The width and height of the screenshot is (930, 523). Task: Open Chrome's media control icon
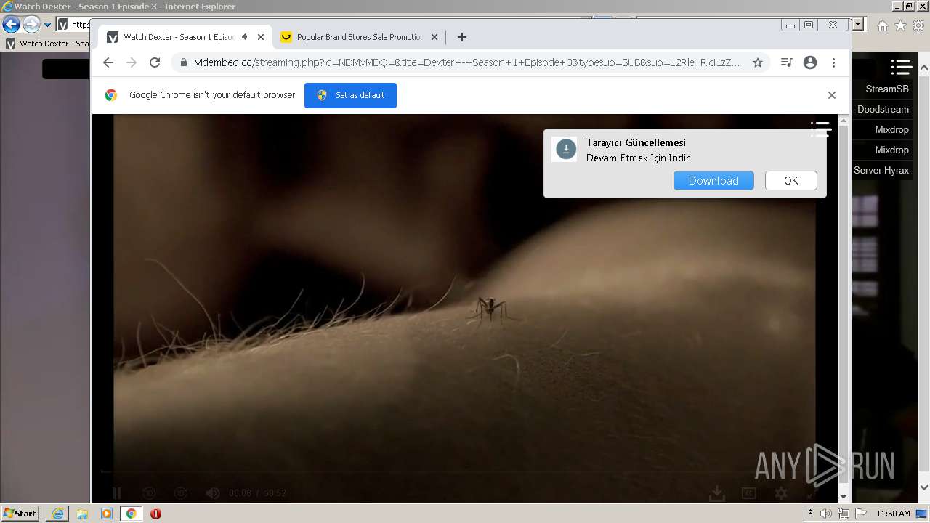pyautogui.click(x=786, y=62)
